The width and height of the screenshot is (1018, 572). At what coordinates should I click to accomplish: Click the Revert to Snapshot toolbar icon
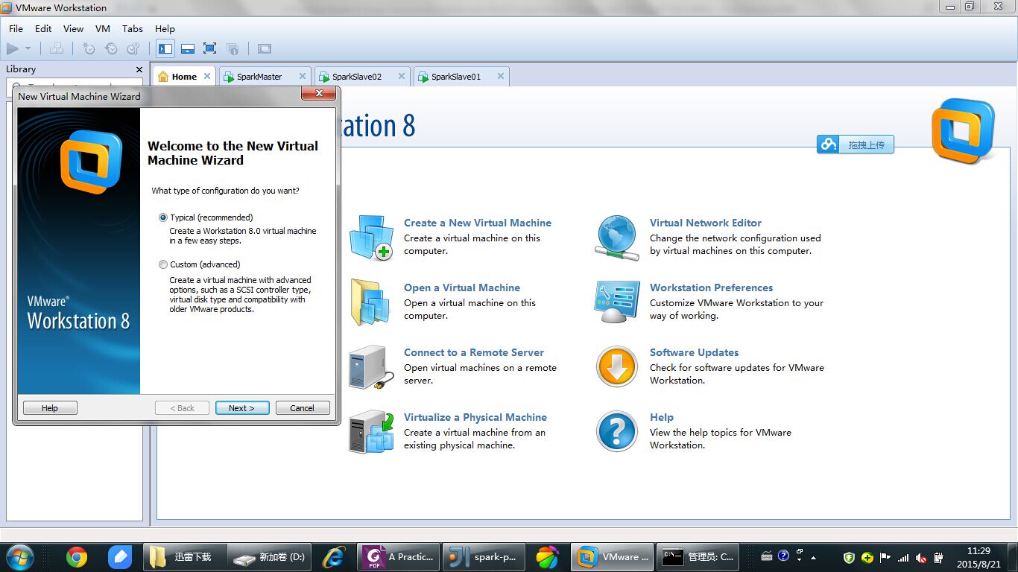point(111,48)
